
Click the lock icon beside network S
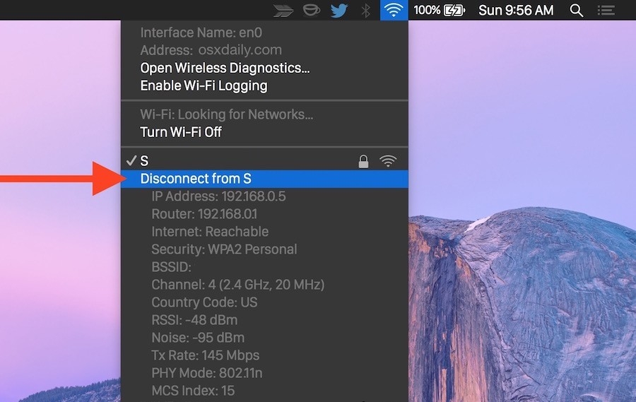pos(363,162)
